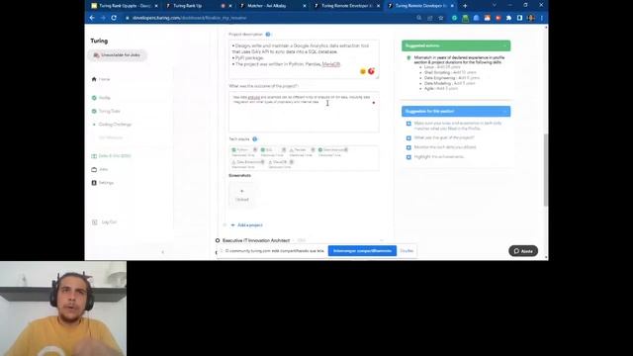Remove the Data Extraction tech stack tag
The image size is (633, 356).
click(x=262, y=162)
